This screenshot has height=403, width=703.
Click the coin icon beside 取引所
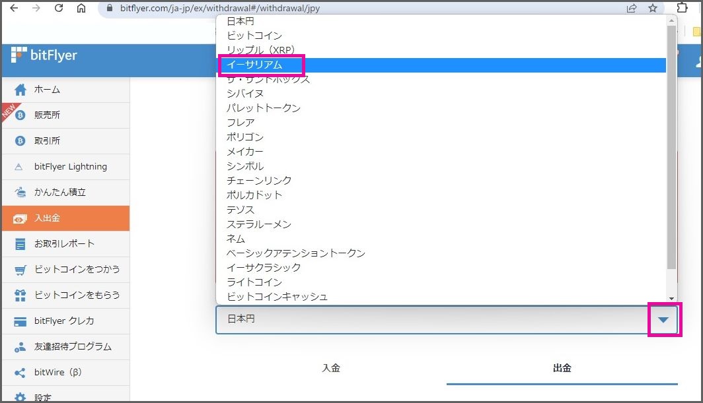pyautogui.click(x=20, y=141)
